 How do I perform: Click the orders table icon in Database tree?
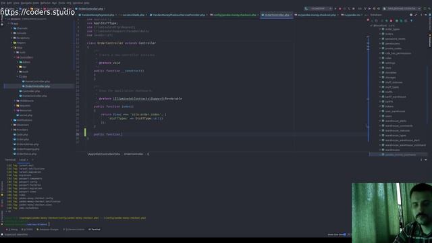pyautogui.click(x=383, y=34)
